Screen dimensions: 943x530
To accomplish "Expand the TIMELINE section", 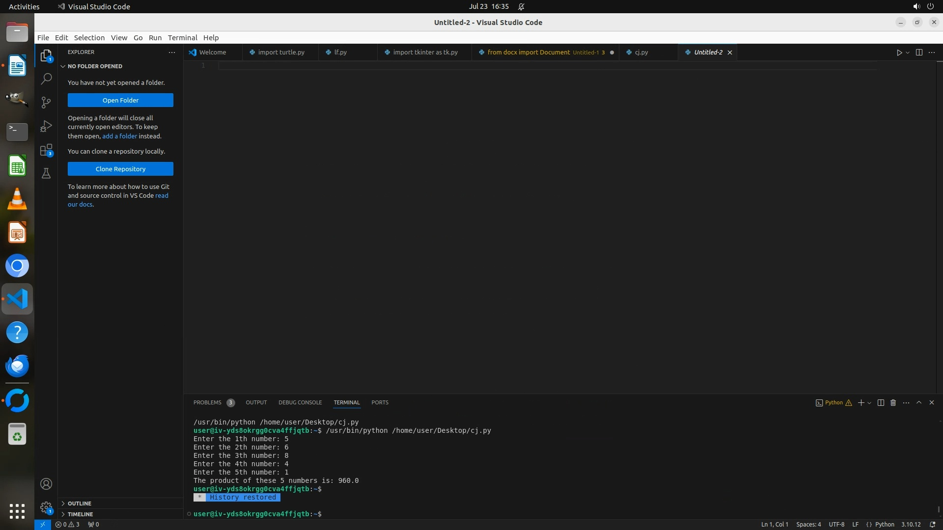I will point(80,514).
